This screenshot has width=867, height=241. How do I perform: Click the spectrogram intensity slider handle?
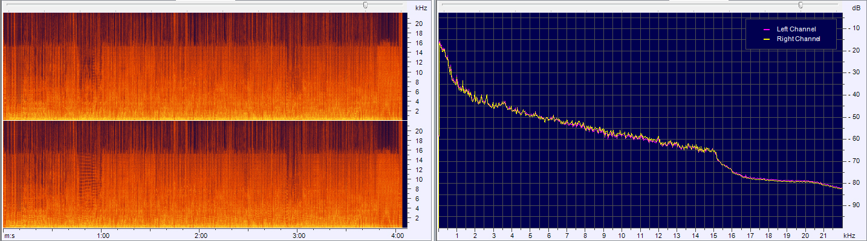point(365,5)
